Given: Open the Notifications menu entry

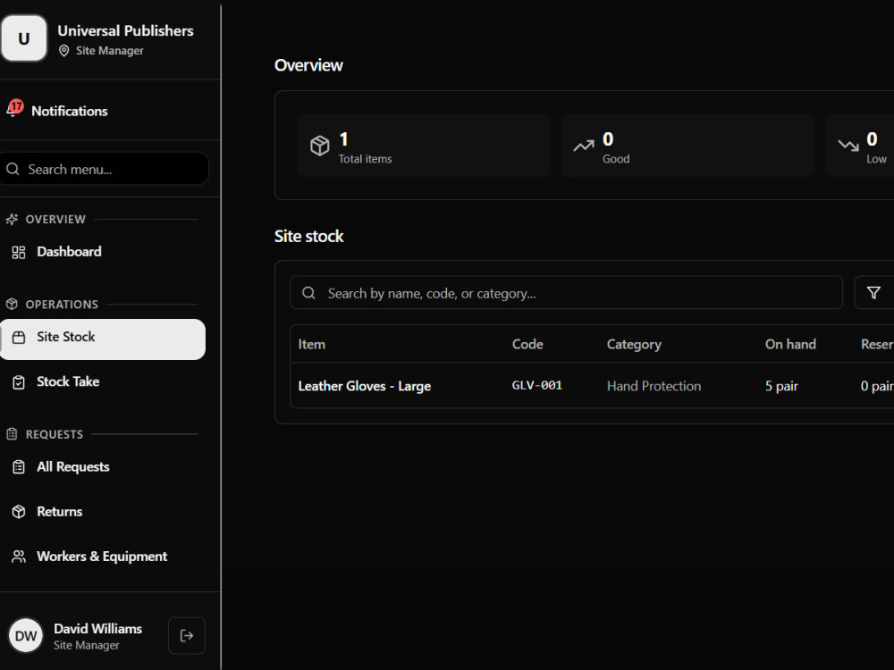Looking at the screenshot, I should [x=70, y=111].
